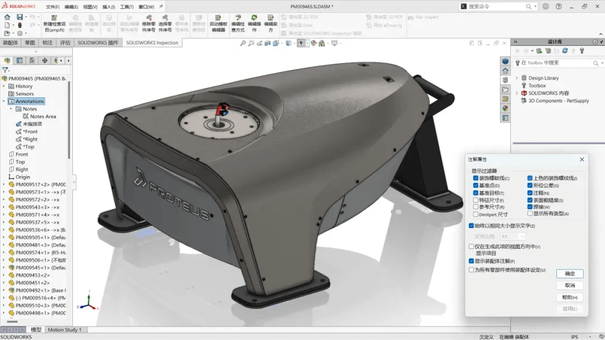Enable the 特征尺寸(F) checkbox

click(476, 200)
